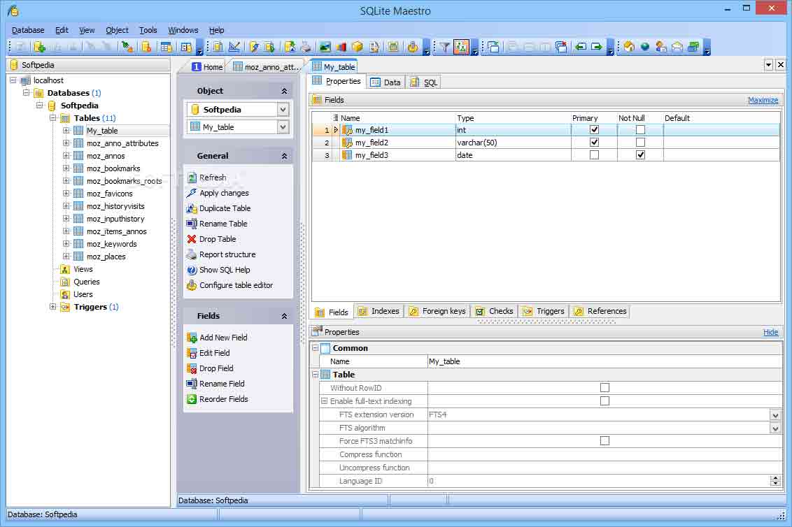This screenshot has height=527, width=792.
Task: Expand the Triggers tree node
Action: coord(53,307)
